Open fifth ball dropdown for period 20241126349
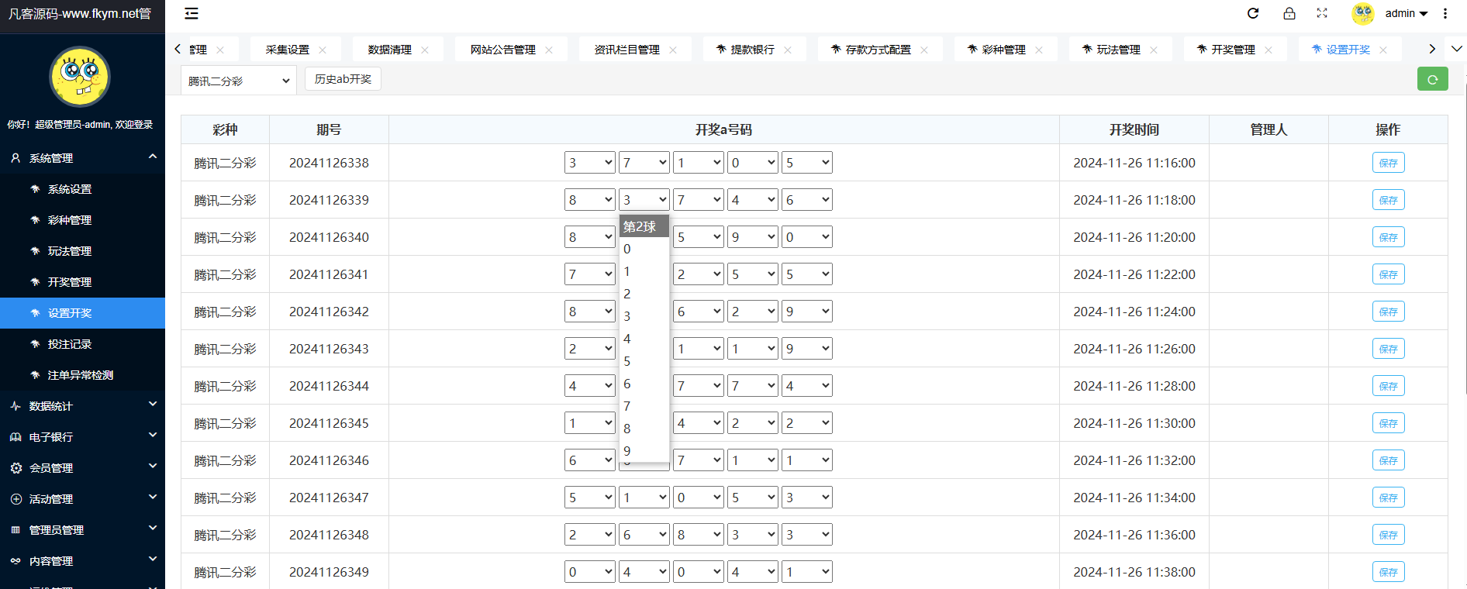1467x589 pixels. [807, 572]
